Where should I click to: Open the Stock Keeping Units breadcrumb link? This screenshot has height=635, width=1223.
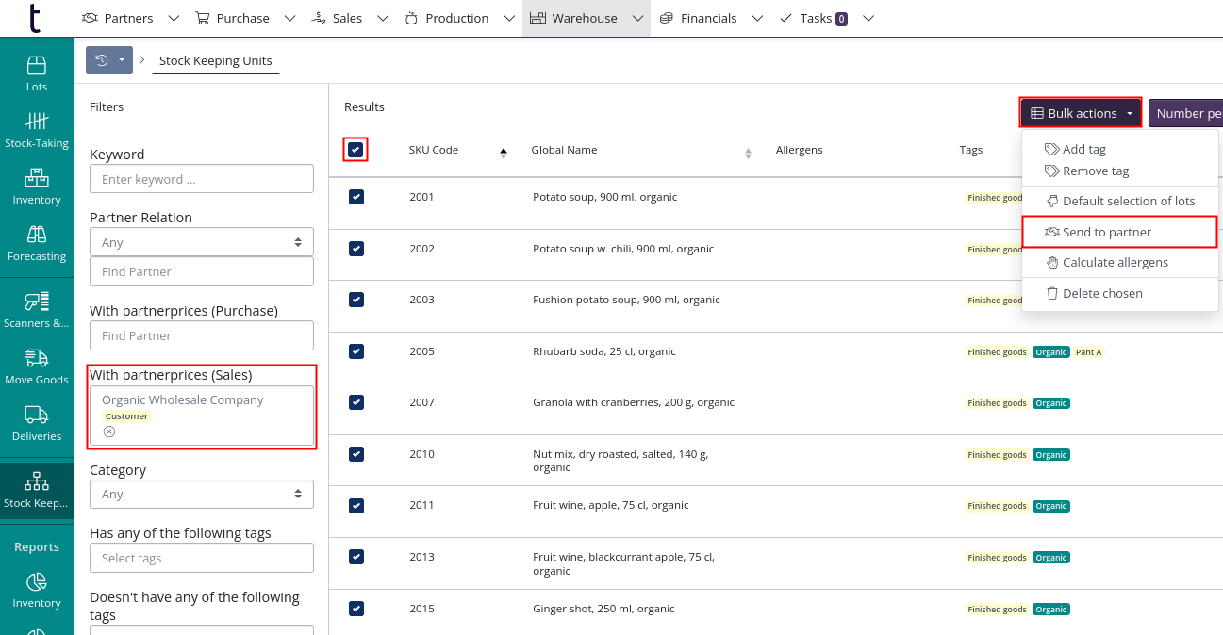tap(215, 60)
